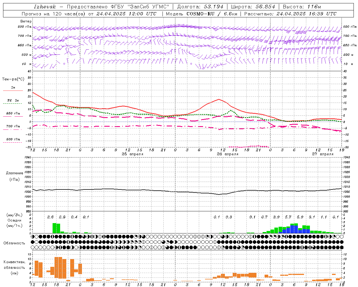Click the "(мм/3ч.)" unit label
Image resolution: width=358 pixels, height=287 pixels.
click(x=15, y=215)
